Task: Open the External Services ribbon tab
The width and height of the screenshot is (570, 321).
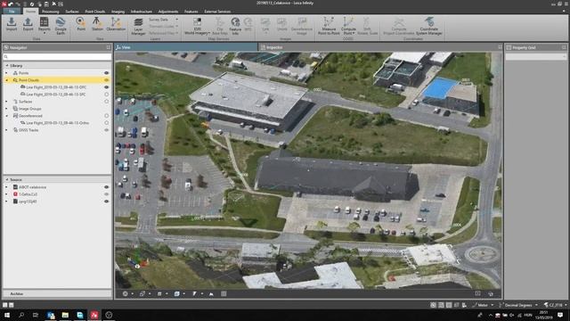Action: [x=217, y=12]
